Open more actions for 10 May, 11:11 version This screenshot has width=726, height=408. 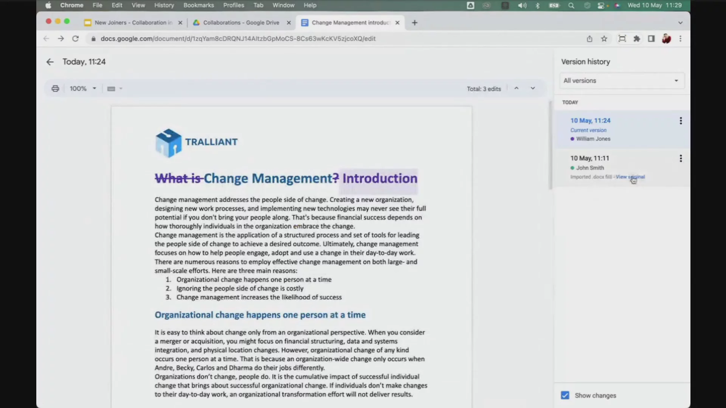pyautogui.click(x=681, y=159)
